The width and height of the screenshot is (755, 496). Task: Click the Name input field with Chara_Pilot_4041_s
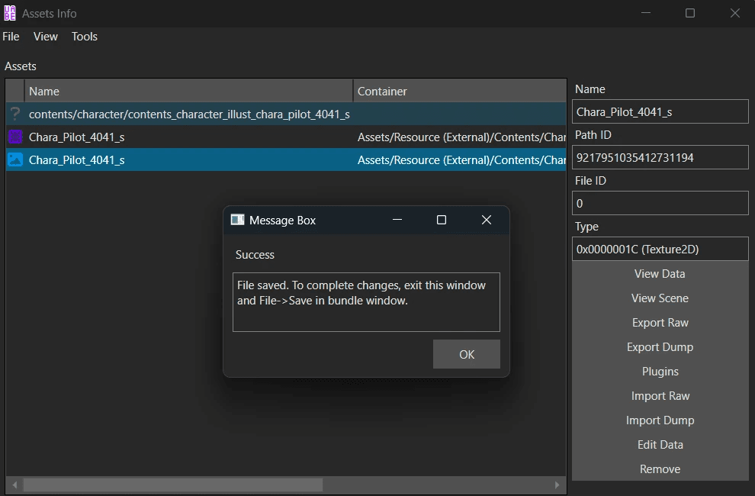660,112
